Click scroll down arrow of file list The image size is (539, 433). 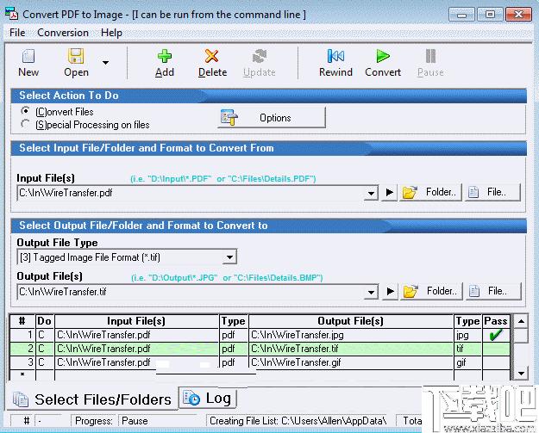click(x=521, y=373)
